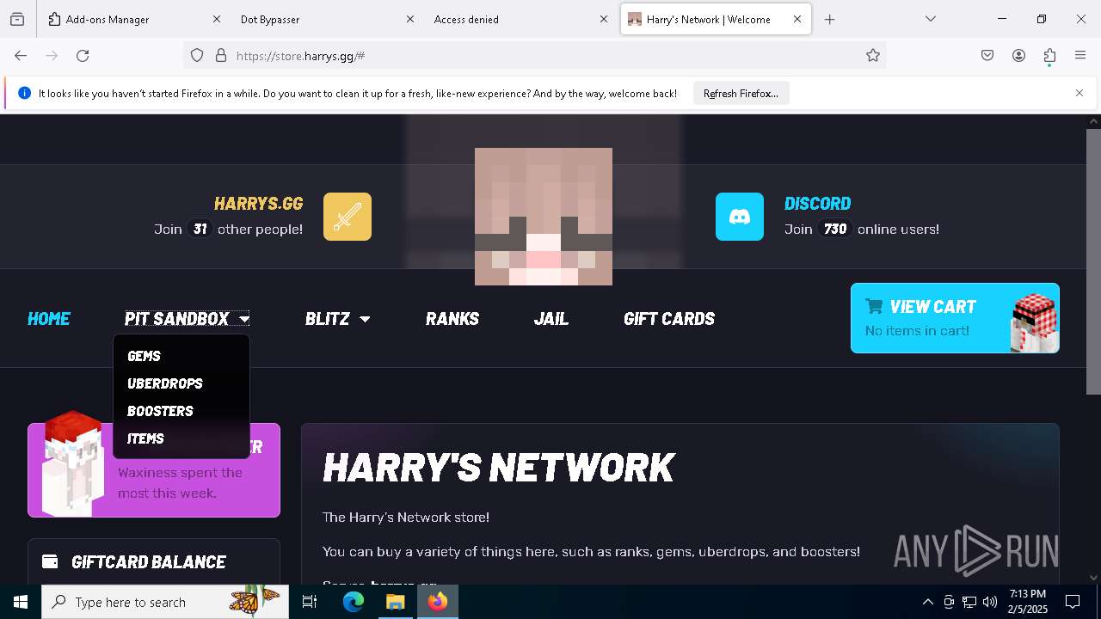Open the Gift Cards navigation link
Image resolution: width=1101 pixels, height=619 pixels.
[669, 319]
